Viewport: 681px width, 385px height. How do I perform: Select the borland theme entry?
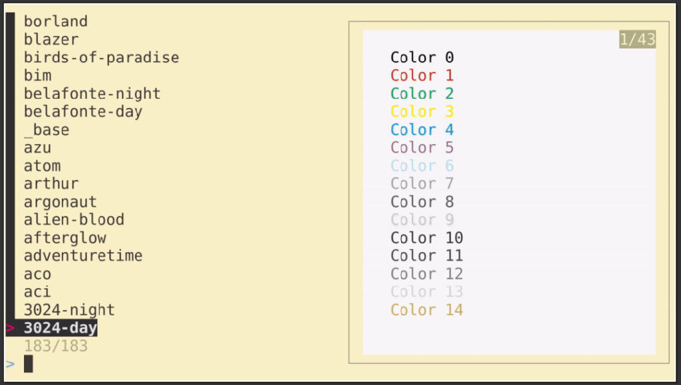tap(56, 21)
